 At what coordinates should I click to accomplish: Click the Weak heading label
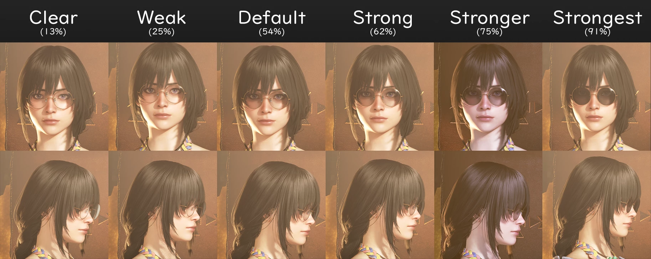pos(162,17)
